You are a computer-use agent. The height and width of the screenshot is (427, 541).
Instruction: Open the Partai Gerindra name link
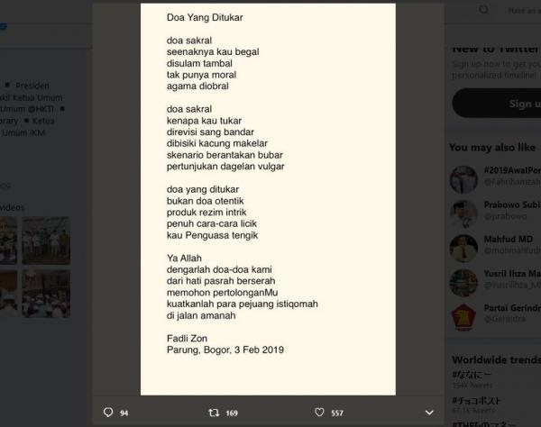(x=512, y=308)
